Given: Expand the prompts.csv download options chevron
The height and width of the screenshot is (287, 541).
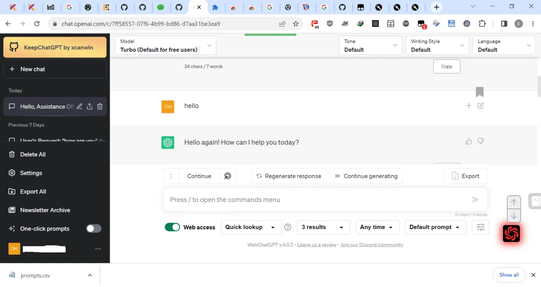Looking at the screenshot, I should tap(90, 275).
